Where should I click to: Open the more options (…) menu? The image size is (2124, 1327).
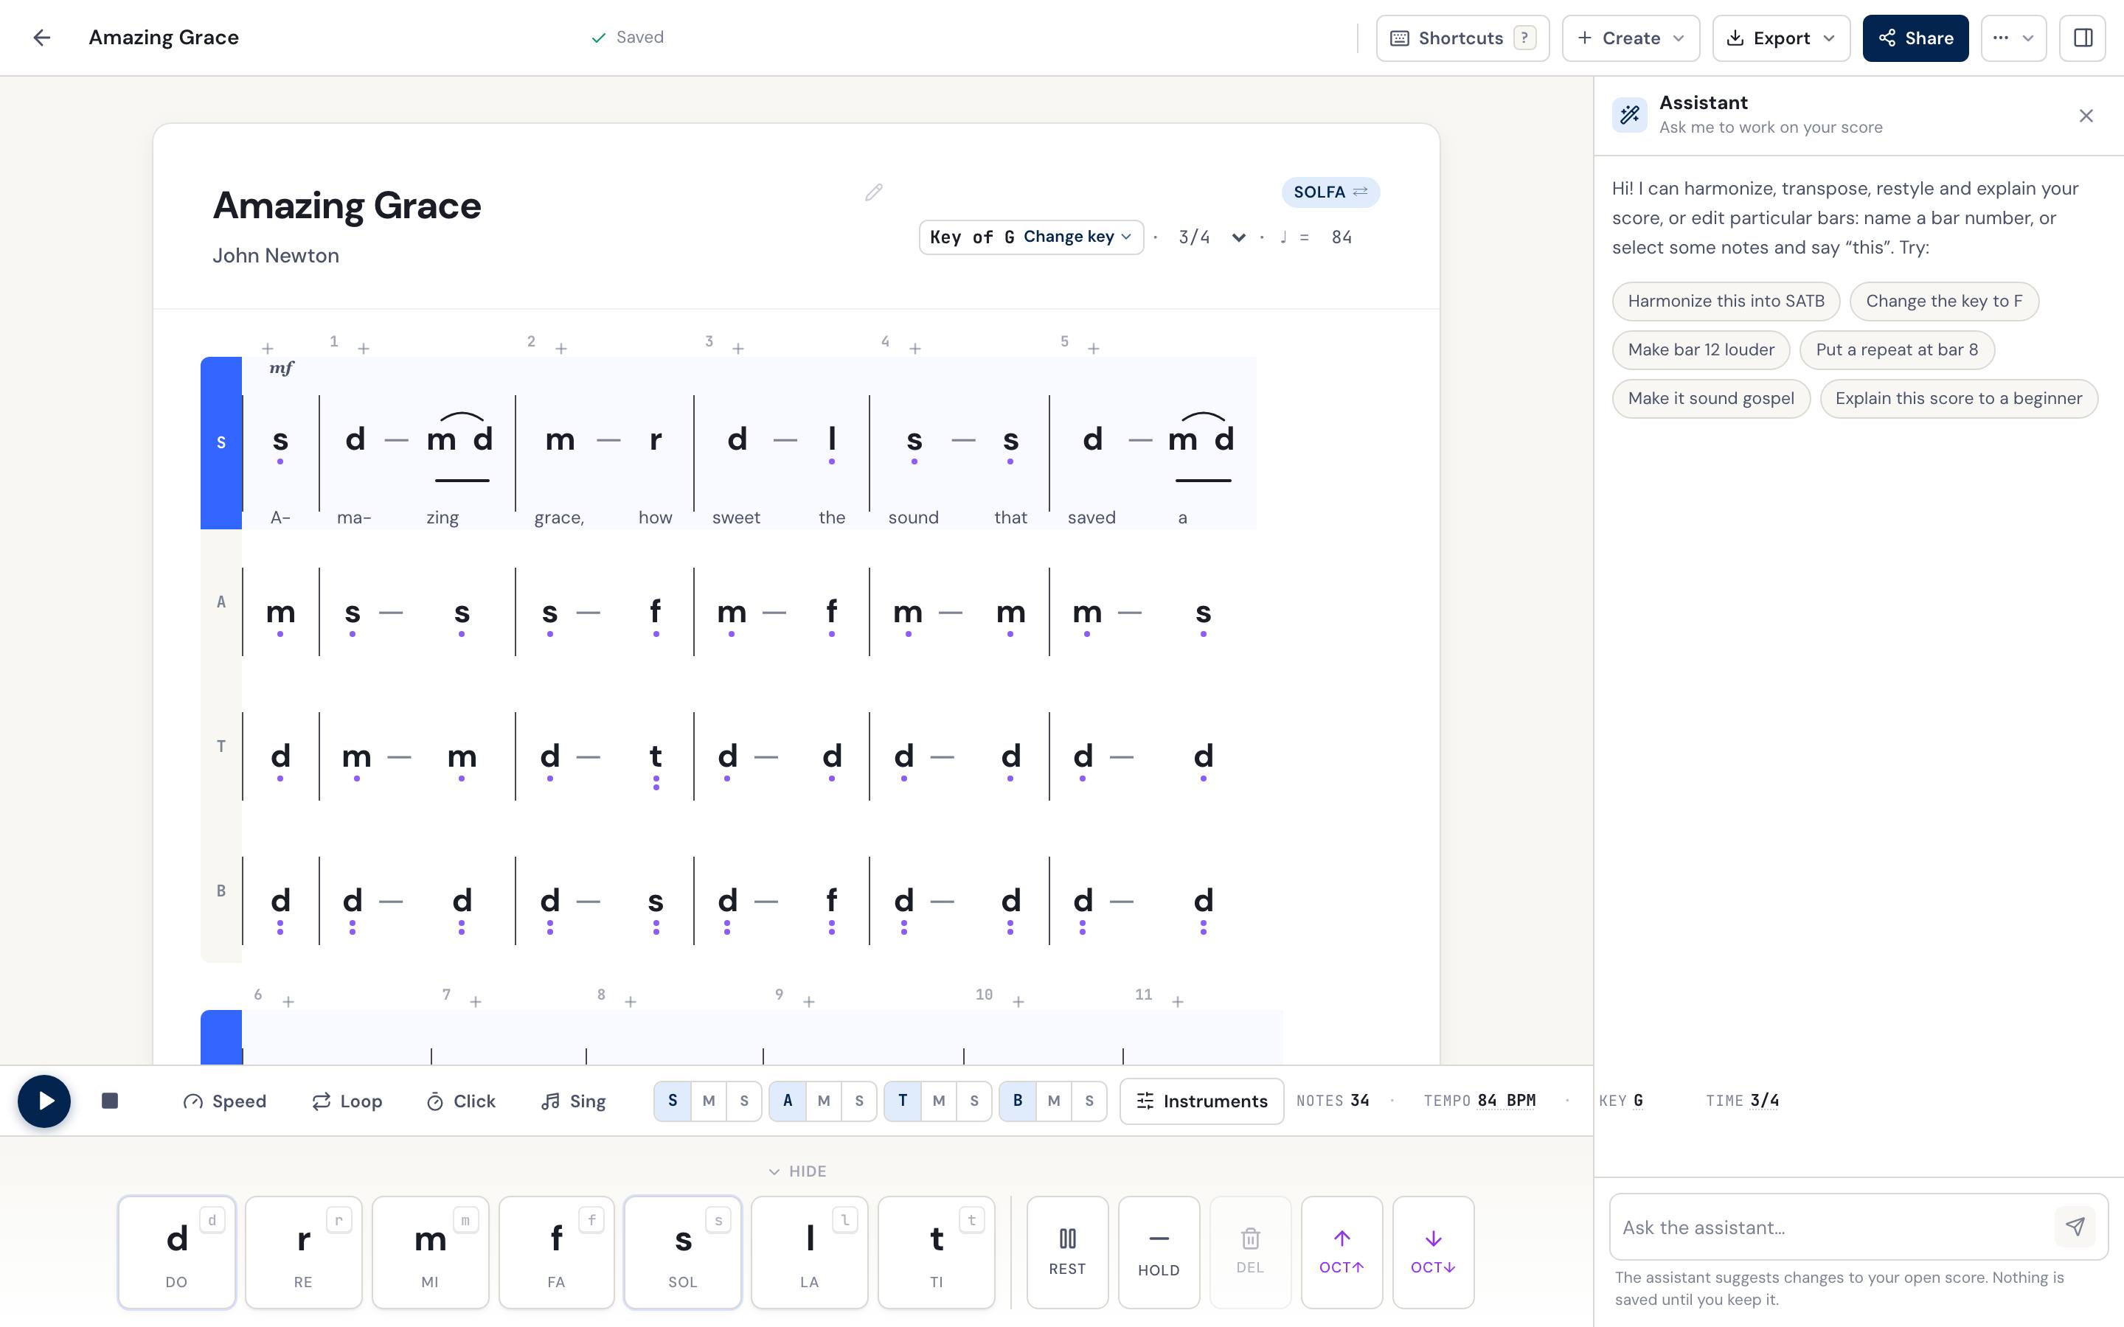(x=2013, y=38)
